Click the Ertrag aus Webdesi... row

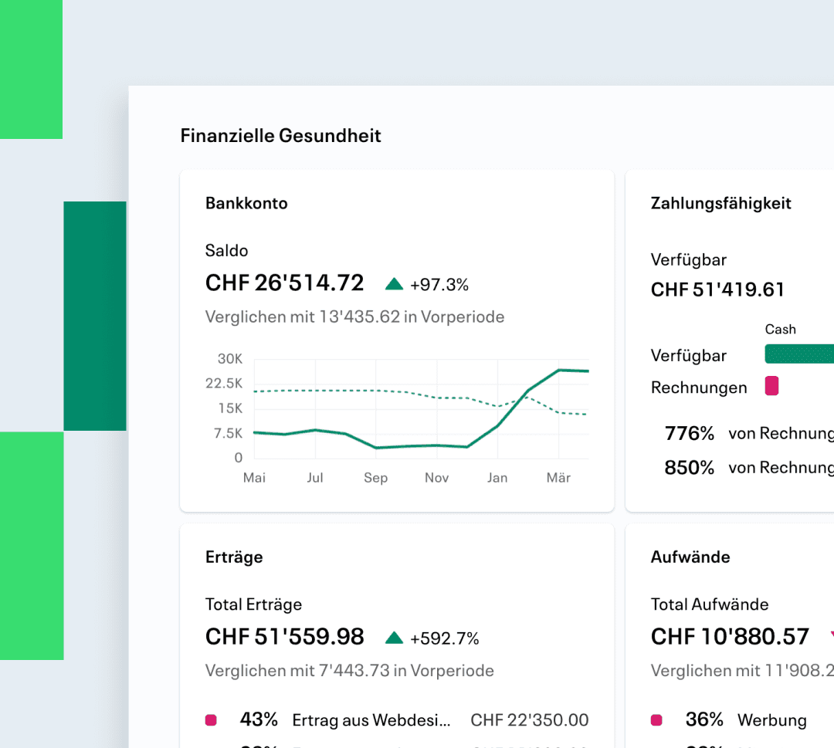pos(397,719)
